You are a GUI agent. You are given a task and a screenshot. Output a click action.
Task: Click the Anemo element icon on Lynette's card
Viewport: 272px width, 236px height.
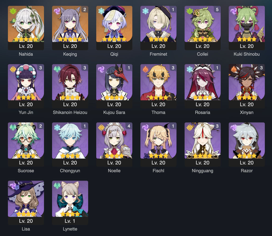pyautogui.click(x=57, y=186)
